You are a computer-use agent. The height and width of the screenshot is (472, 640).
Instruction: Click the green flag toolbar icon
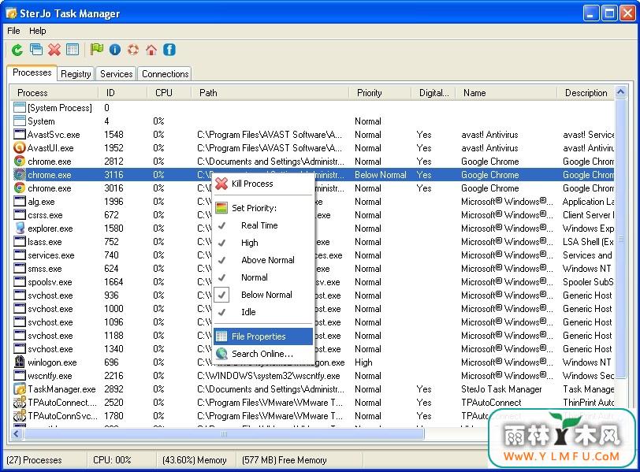click(97, 50)
